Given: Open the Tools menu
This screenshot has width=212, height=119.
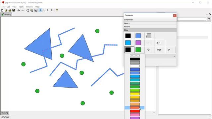Looking at the screenshot, I should (21, 7).
